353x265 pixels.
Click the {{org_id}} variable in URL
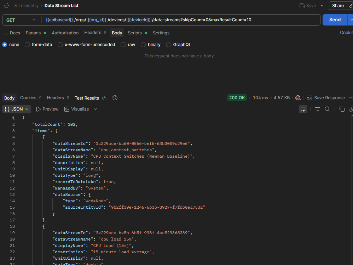[x=97, y=20]
